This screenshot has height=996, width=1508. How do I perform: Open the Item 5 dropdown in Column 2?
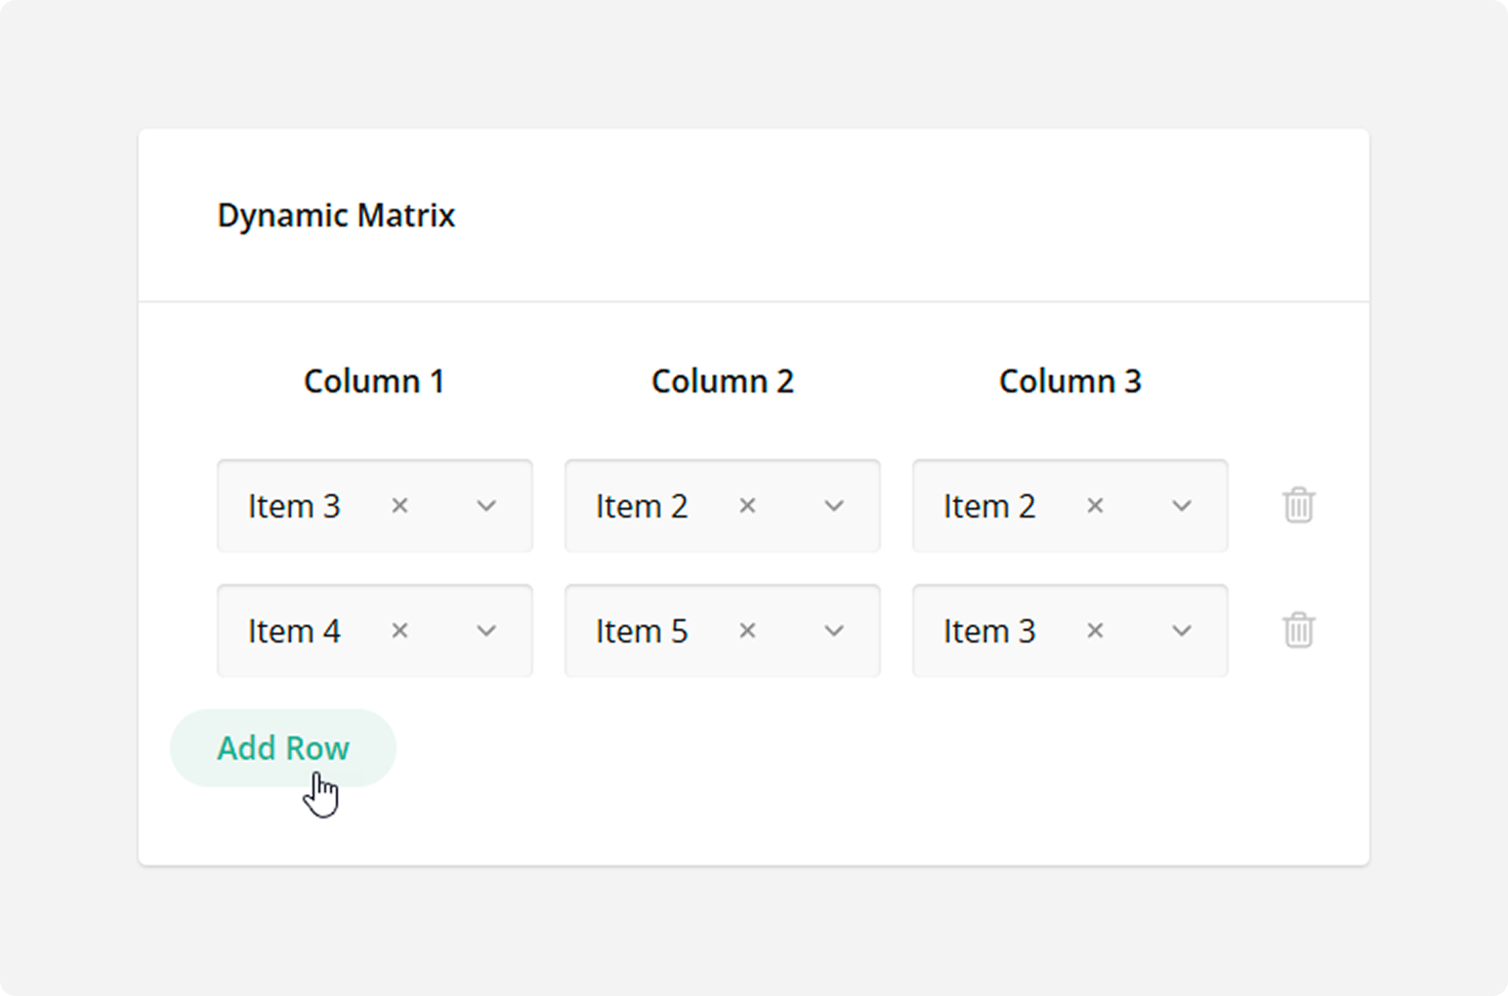(x=833, y=631)
